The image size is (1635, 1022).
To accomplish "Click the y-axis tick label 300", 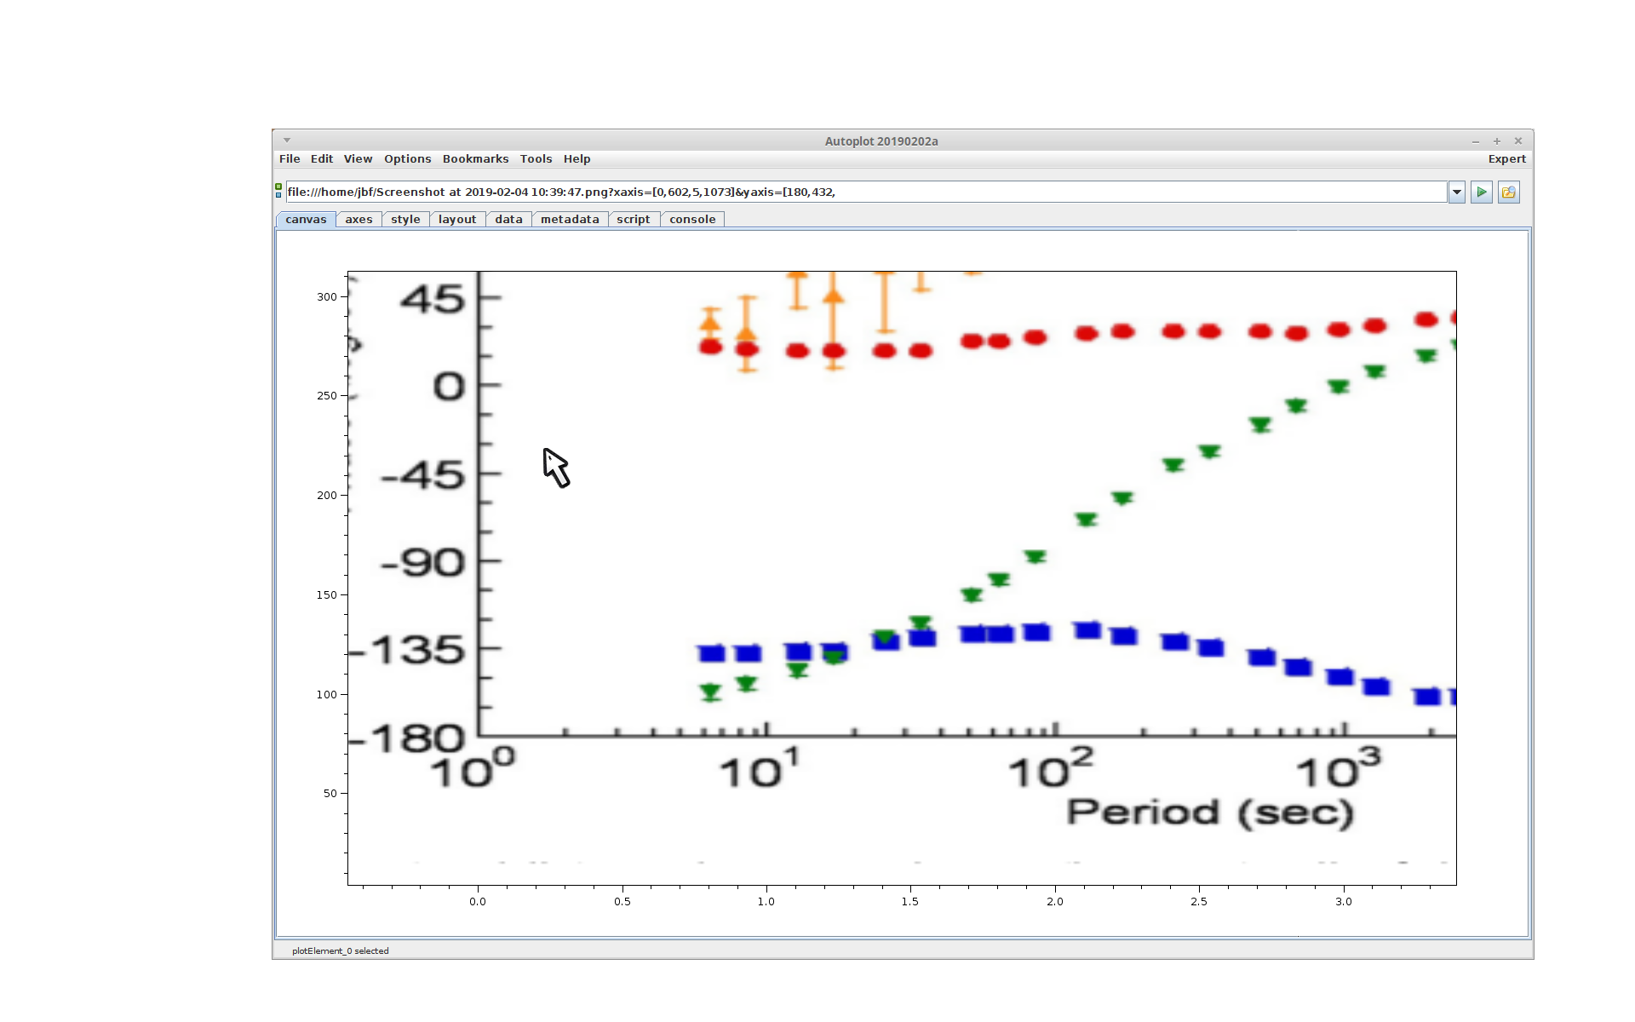I will (x=327, y=297).
